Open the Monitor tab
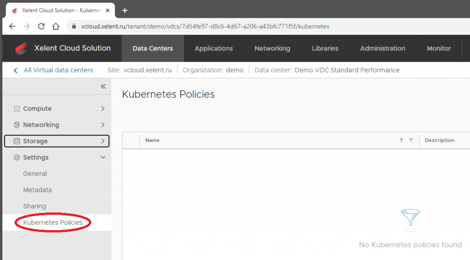The height and width of the screenshot is (260, 470). [438, 49]
